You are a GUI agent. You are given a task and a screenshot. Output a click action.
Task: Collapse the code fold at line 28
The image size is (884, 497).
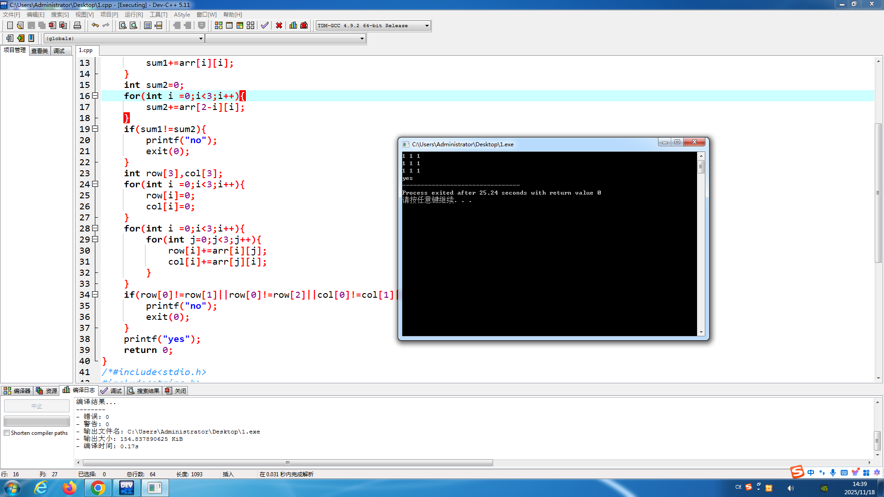[x=95, y=228]
